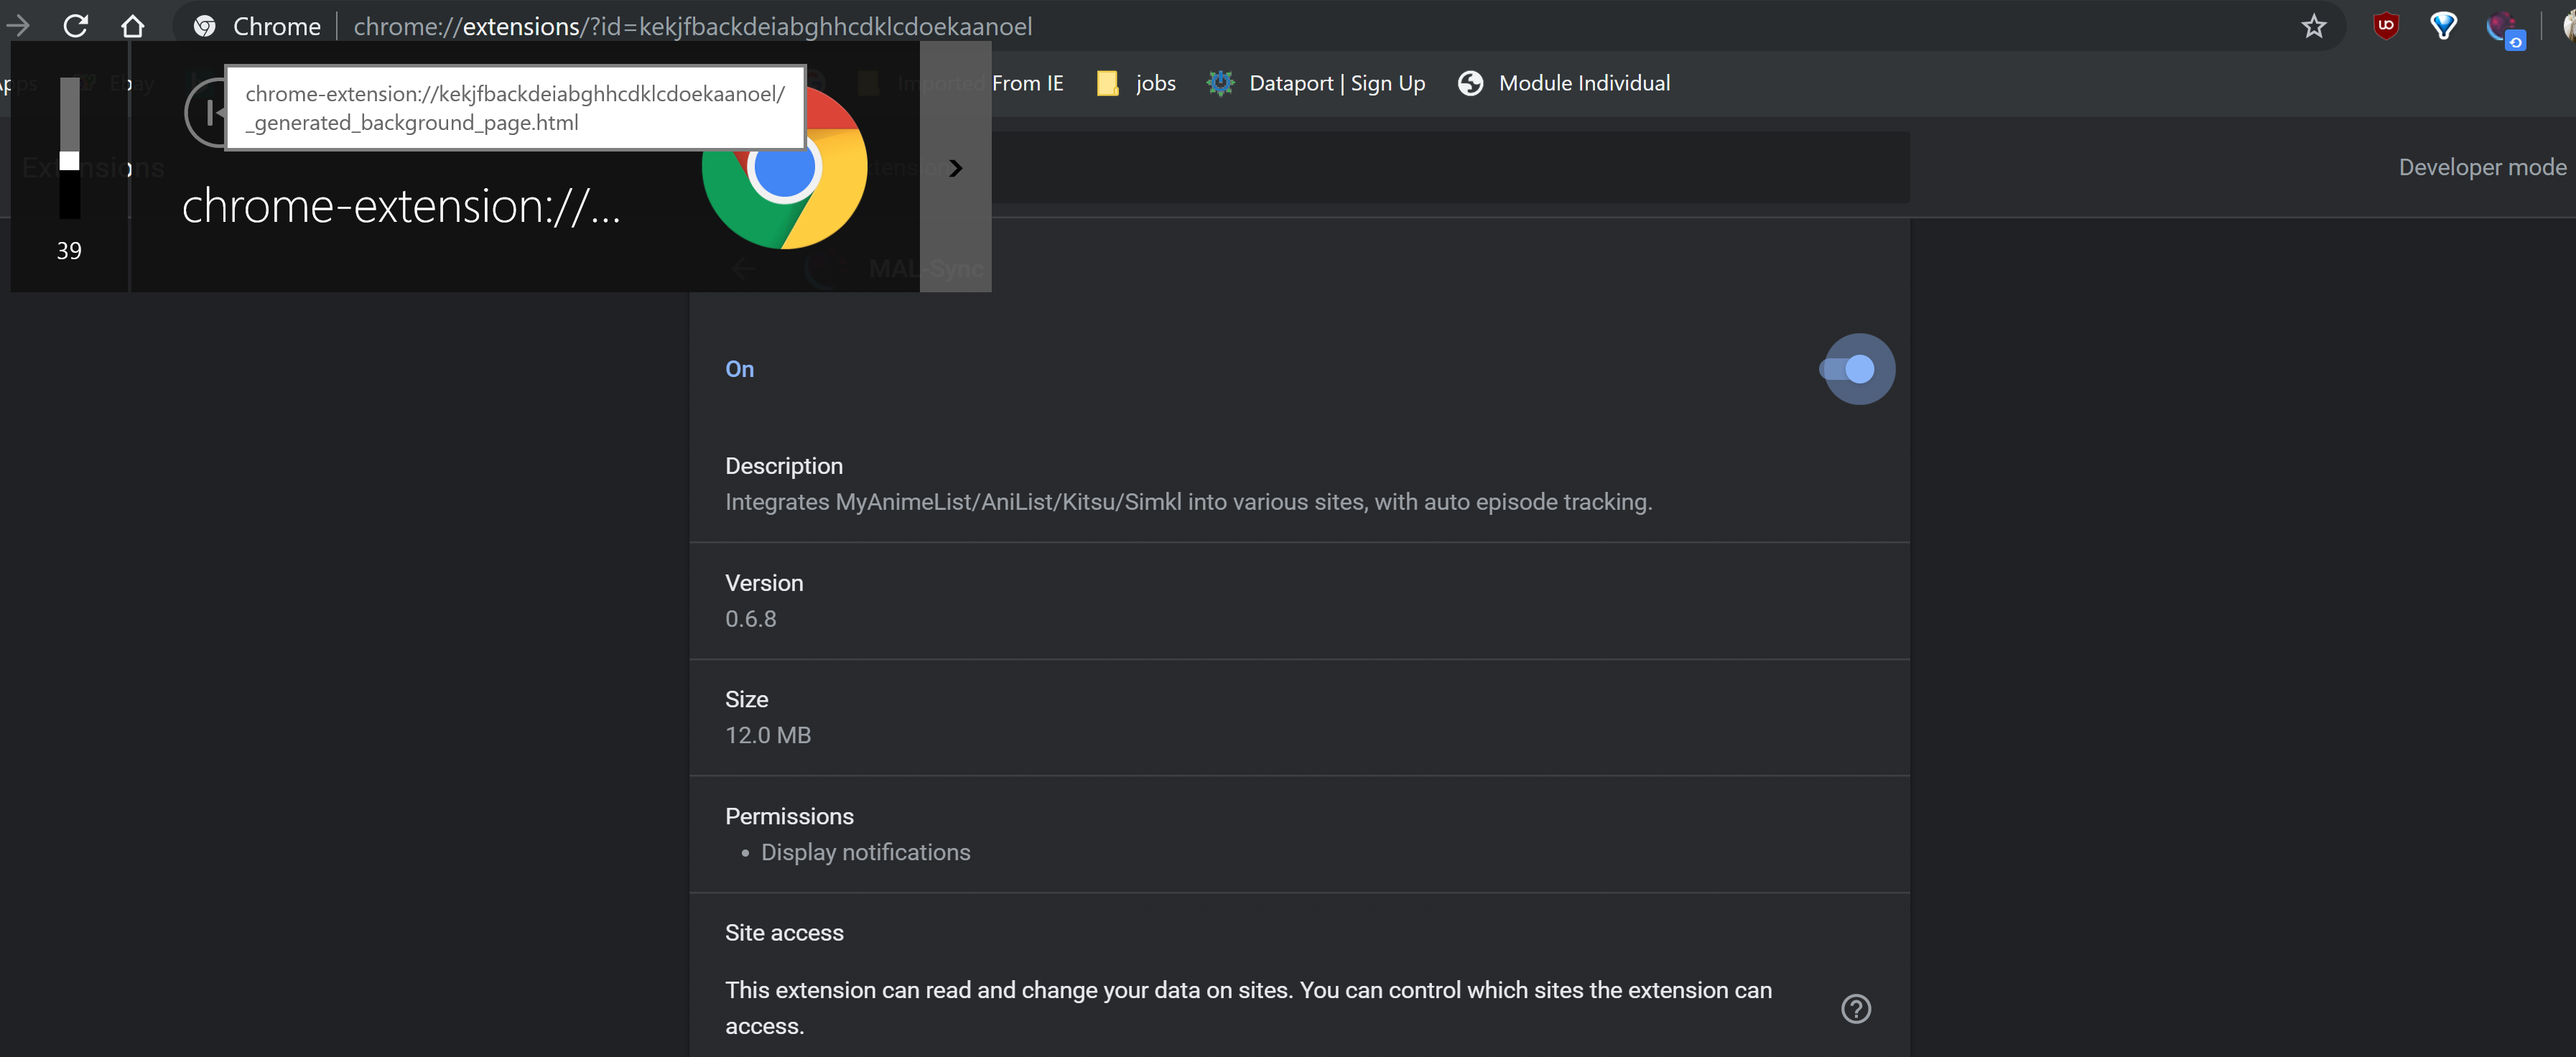
Task: Open the Dataport Sign Up bookmark
Action: [1315, 83]
